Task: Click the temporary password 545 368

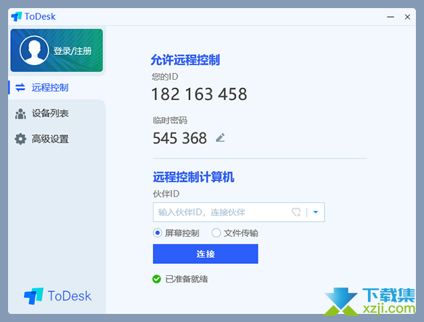Action: 180,138
